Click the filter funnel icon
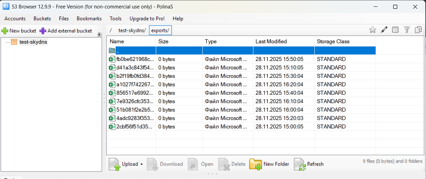 [x=407, y=30]
